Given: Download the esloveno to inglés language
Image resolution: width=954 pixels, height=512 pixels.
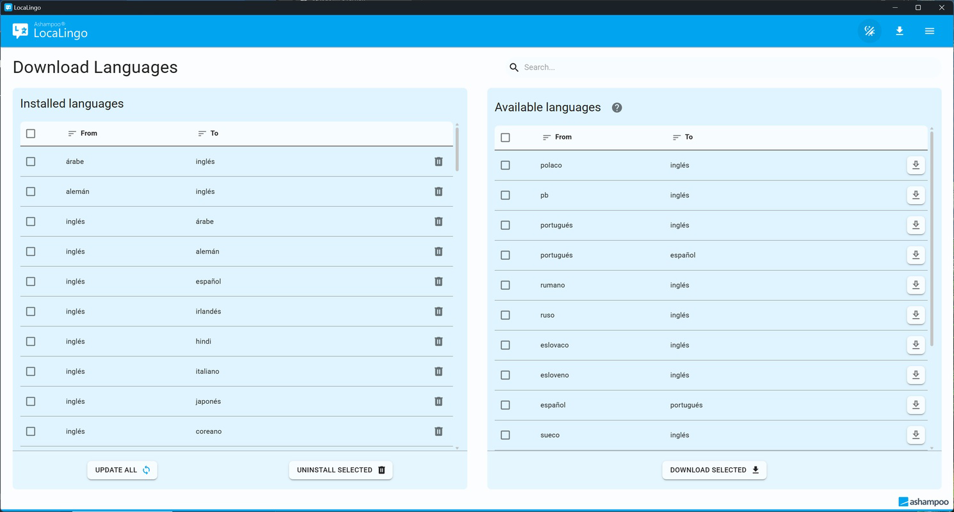Looking at the screenshot, I should click(x=916, y=375).
